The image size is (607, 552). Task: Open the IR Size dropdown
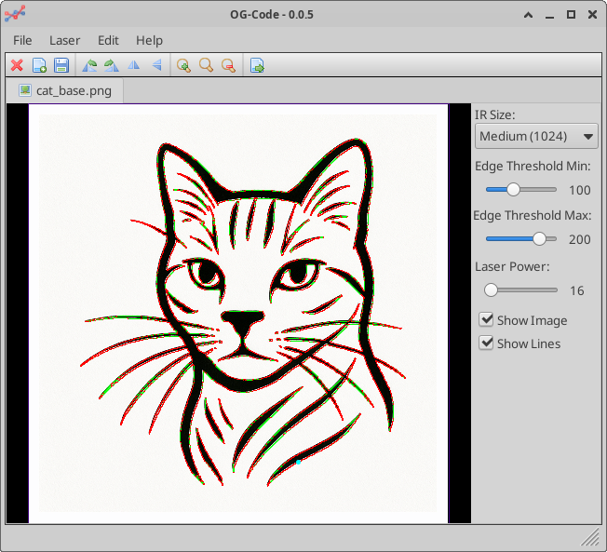(536, 136)
